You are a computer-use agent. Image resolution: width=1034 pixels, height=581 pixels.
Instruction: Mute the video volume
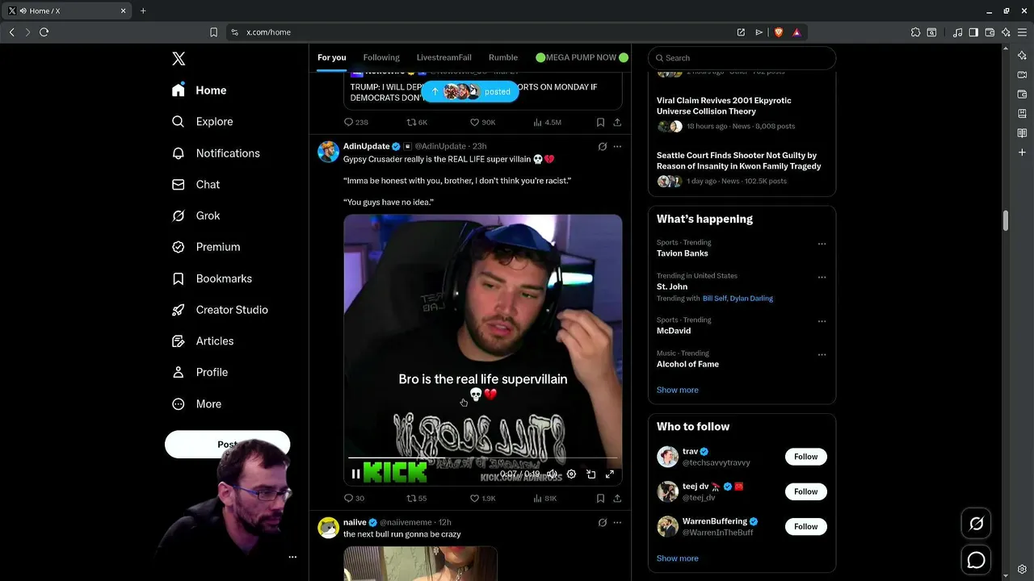(552, 474)
